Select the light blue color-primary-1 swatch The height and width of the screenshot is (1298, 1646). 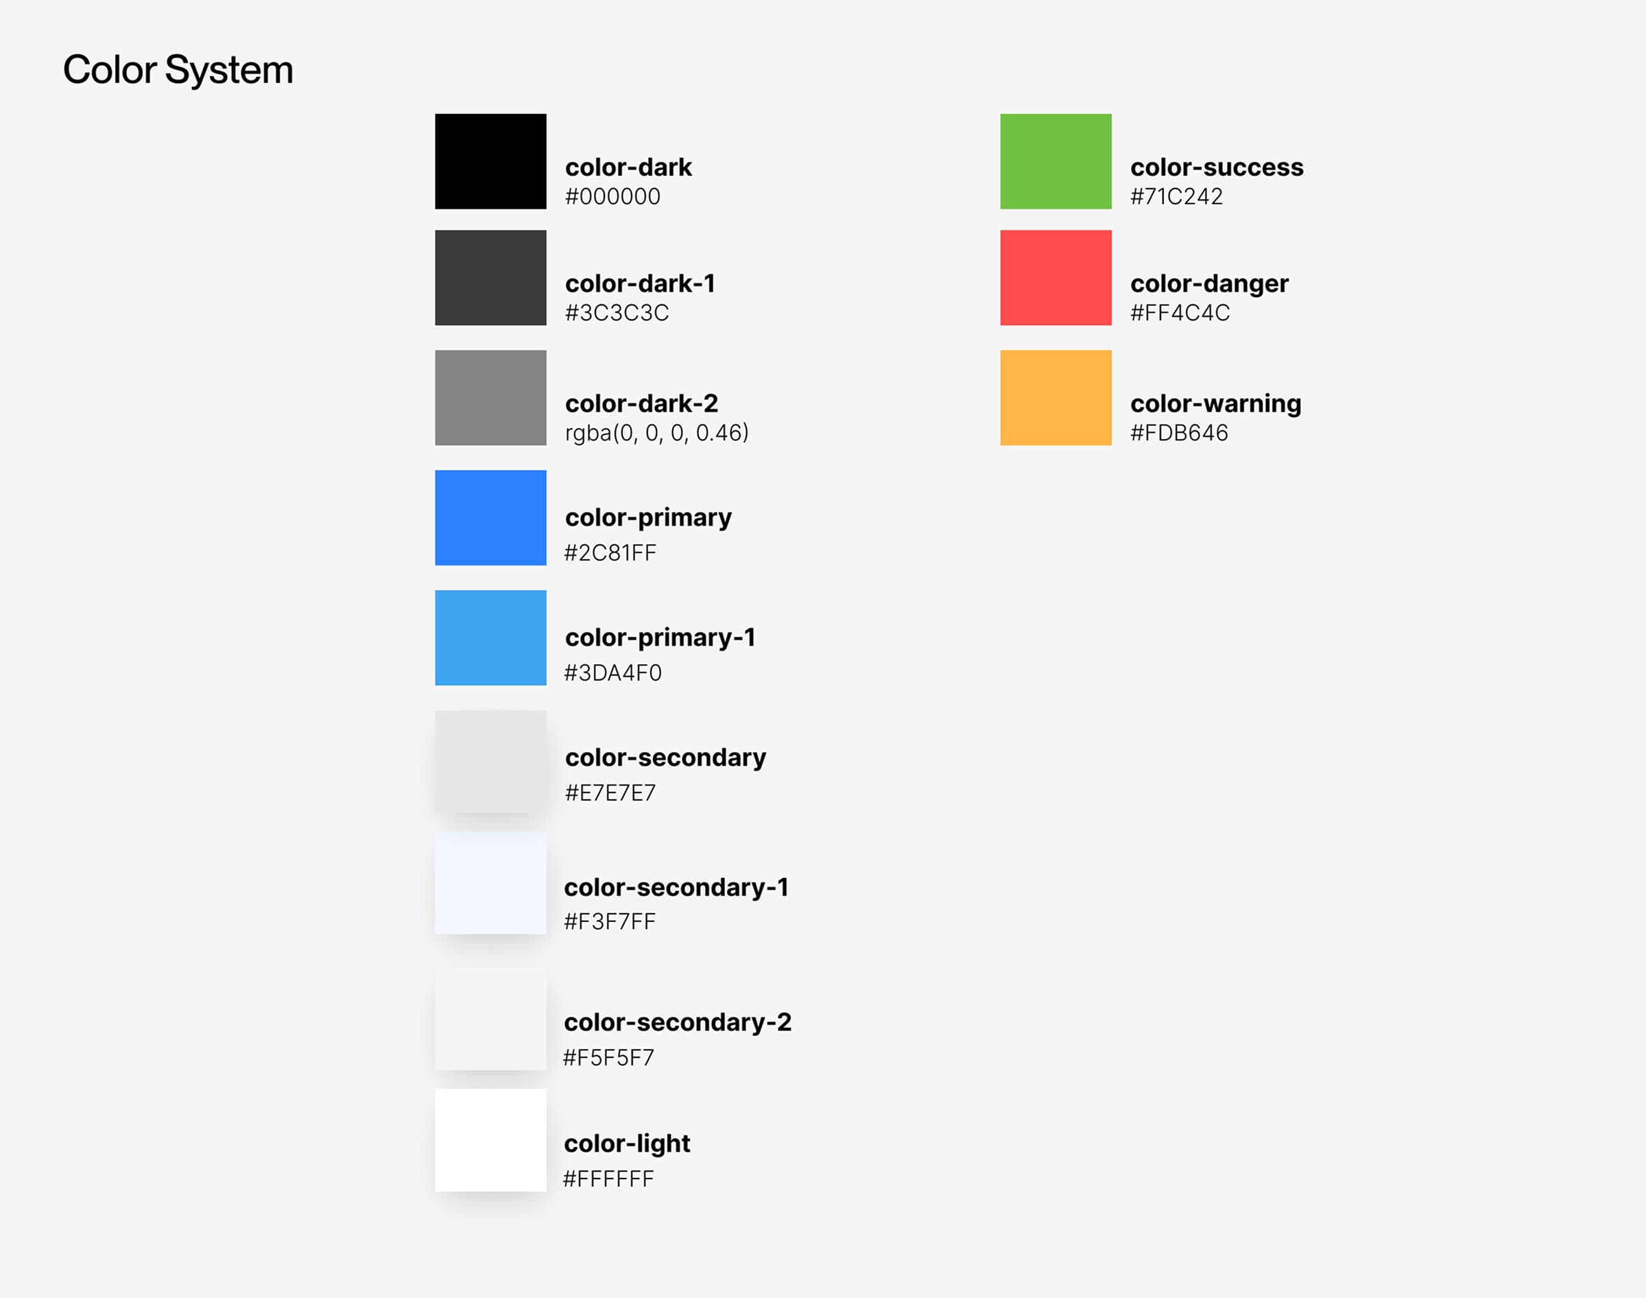tap(490, 637)
